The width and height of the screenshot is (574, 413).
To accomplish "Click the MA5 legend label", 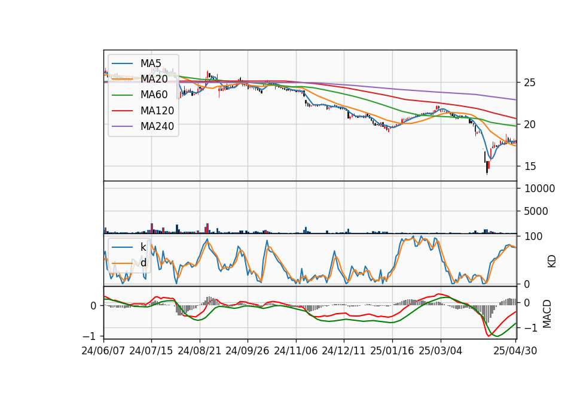I will coord(151,63).
